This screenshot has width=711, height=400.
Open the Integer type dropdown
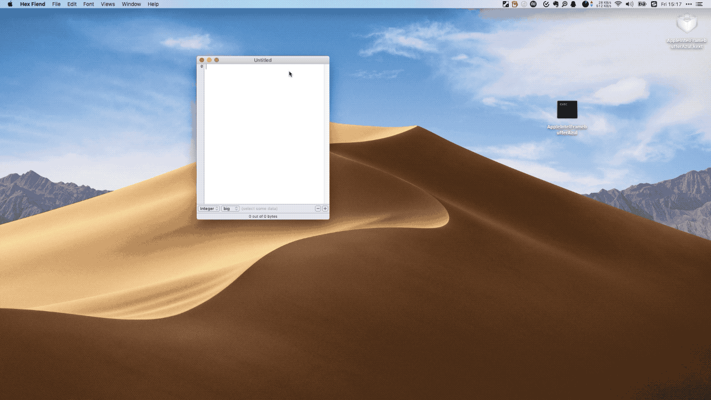click(209, 209)
